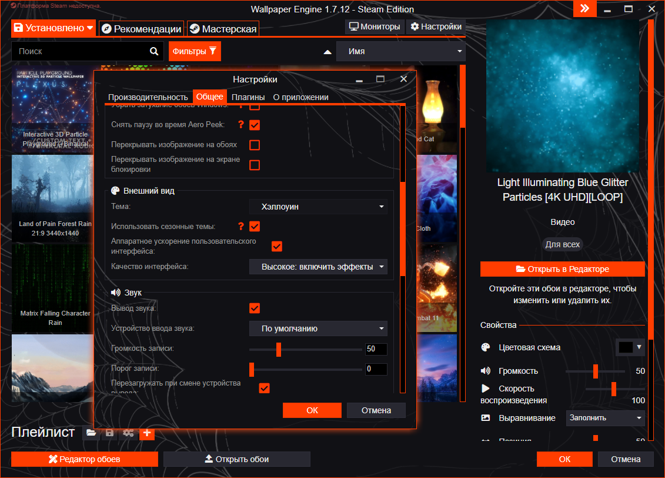This screenshot has width=665, height=478.
Task: Click the image icon next to Выравнивание
Action: (x=486, y=418)
